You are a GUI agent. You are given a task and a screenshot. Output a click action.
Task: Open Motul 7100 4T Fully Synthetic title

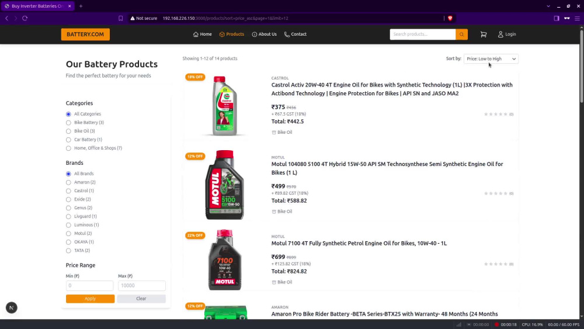pos(359,243)
